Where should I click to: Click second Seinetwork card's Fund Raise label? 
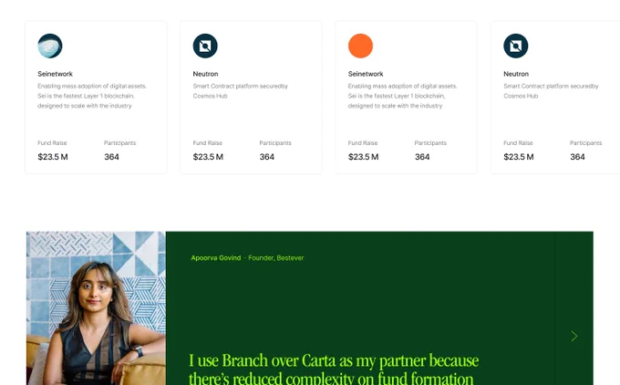(363, 143)
